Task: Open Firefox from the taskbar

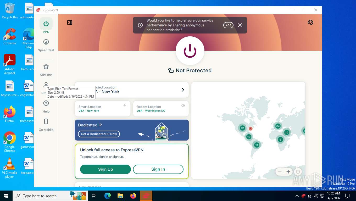Action: [133, 196]
